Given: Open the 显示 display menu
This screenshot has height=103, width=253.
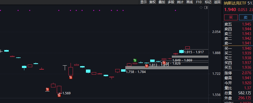Looking at the screenshot, I should (x=144, y=2).
